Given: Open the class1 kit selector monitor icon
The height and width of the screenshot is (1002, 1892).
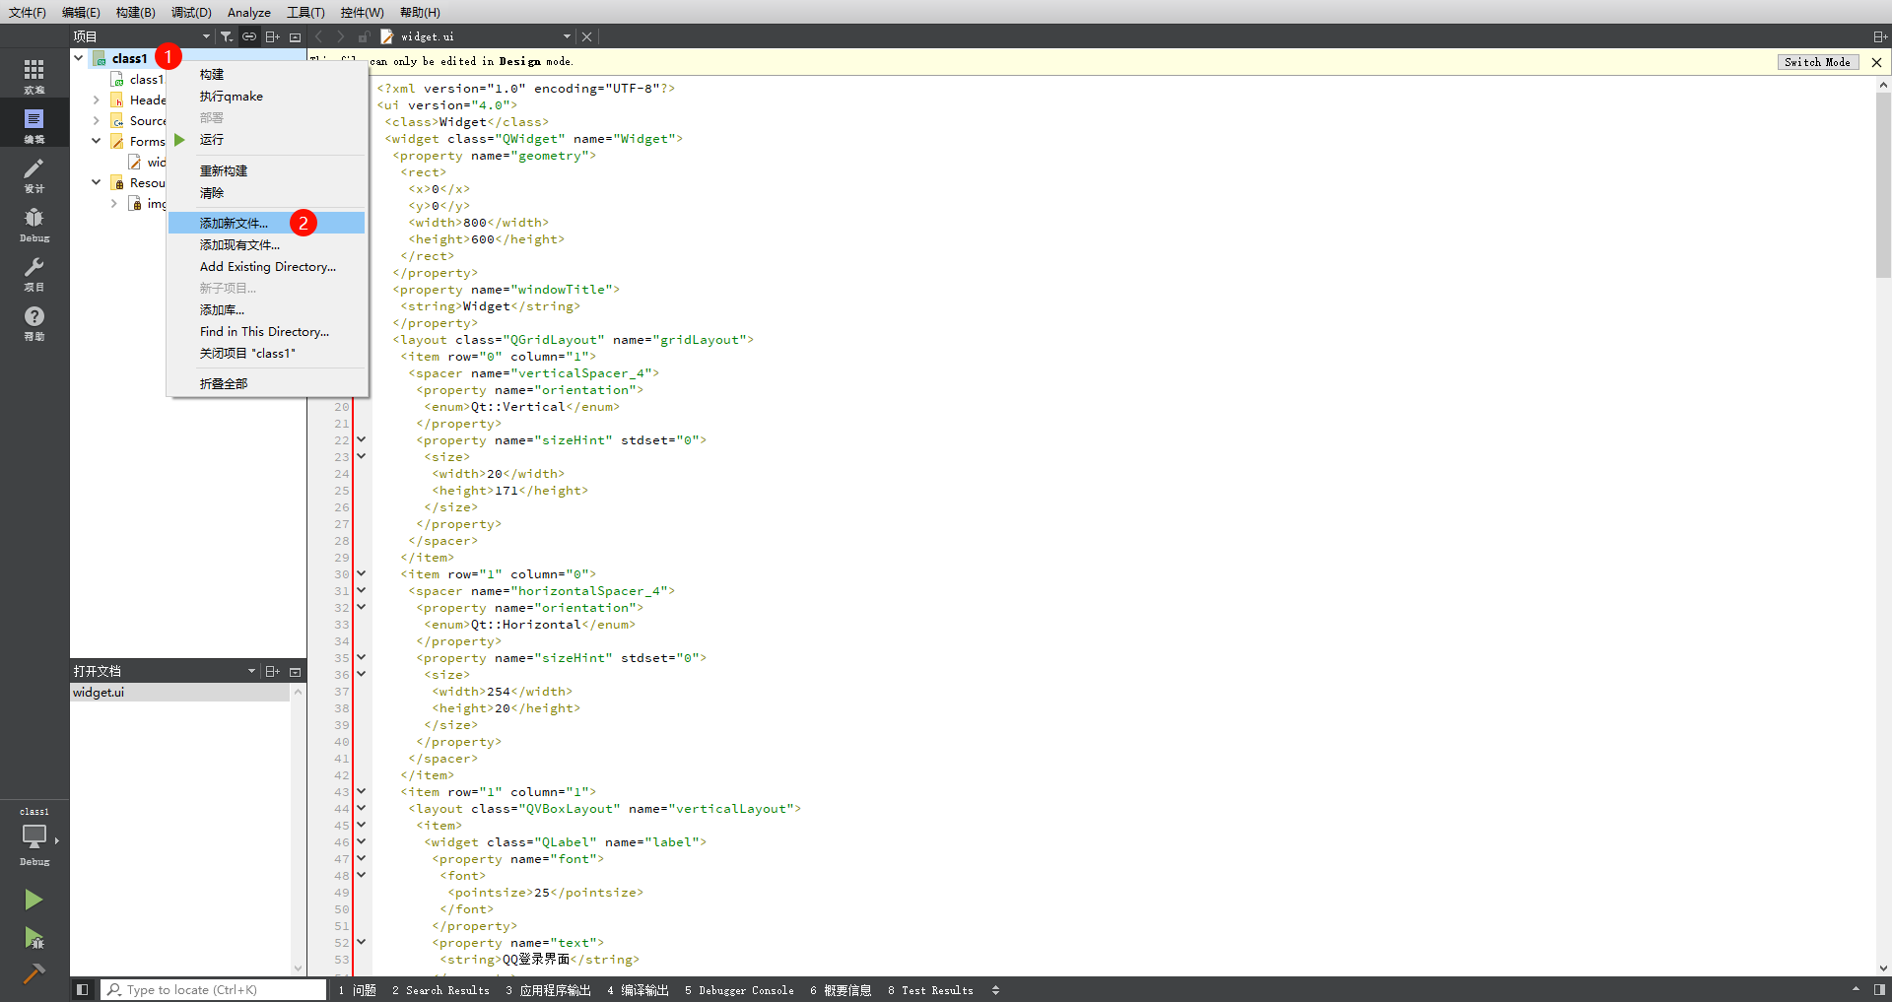Looking at the screenshot, I should (x=34, y=837).
